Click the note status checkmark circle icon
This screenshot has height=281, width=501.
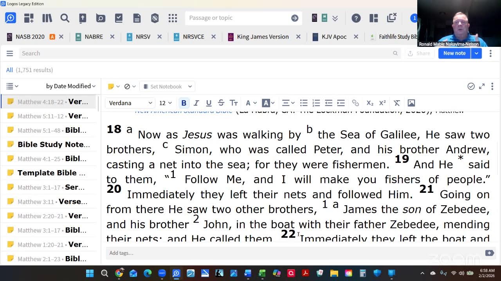tap(471, 86)
